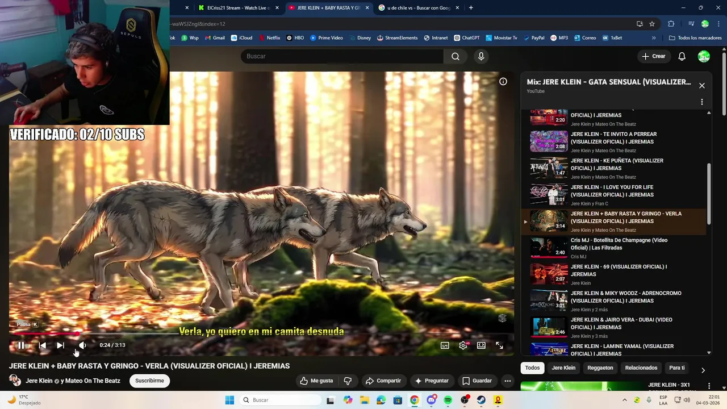Open the Mix playlist options menu
The height and width of the screenshot is (409, 727).
(702, 102)
